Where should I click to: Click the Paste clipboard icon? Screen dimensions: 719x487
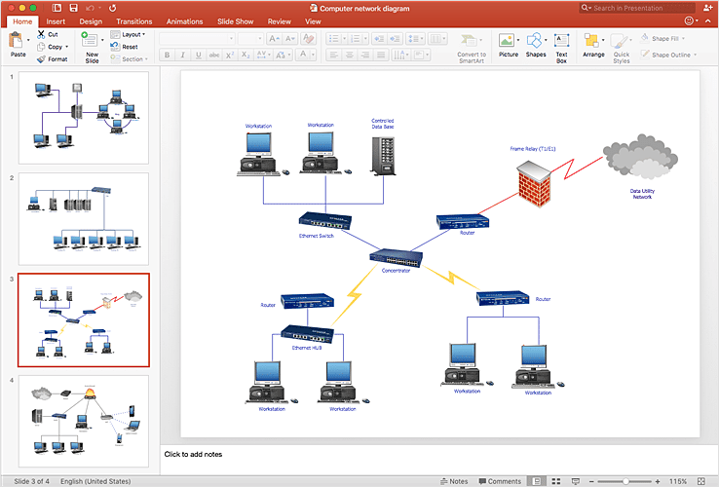(16, 40)
